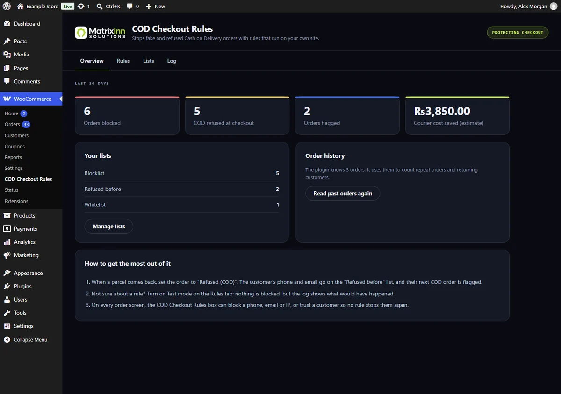Click the Courier cost saved card
The width and height of the screenshot is (561, 394).
tap(457, 116)
